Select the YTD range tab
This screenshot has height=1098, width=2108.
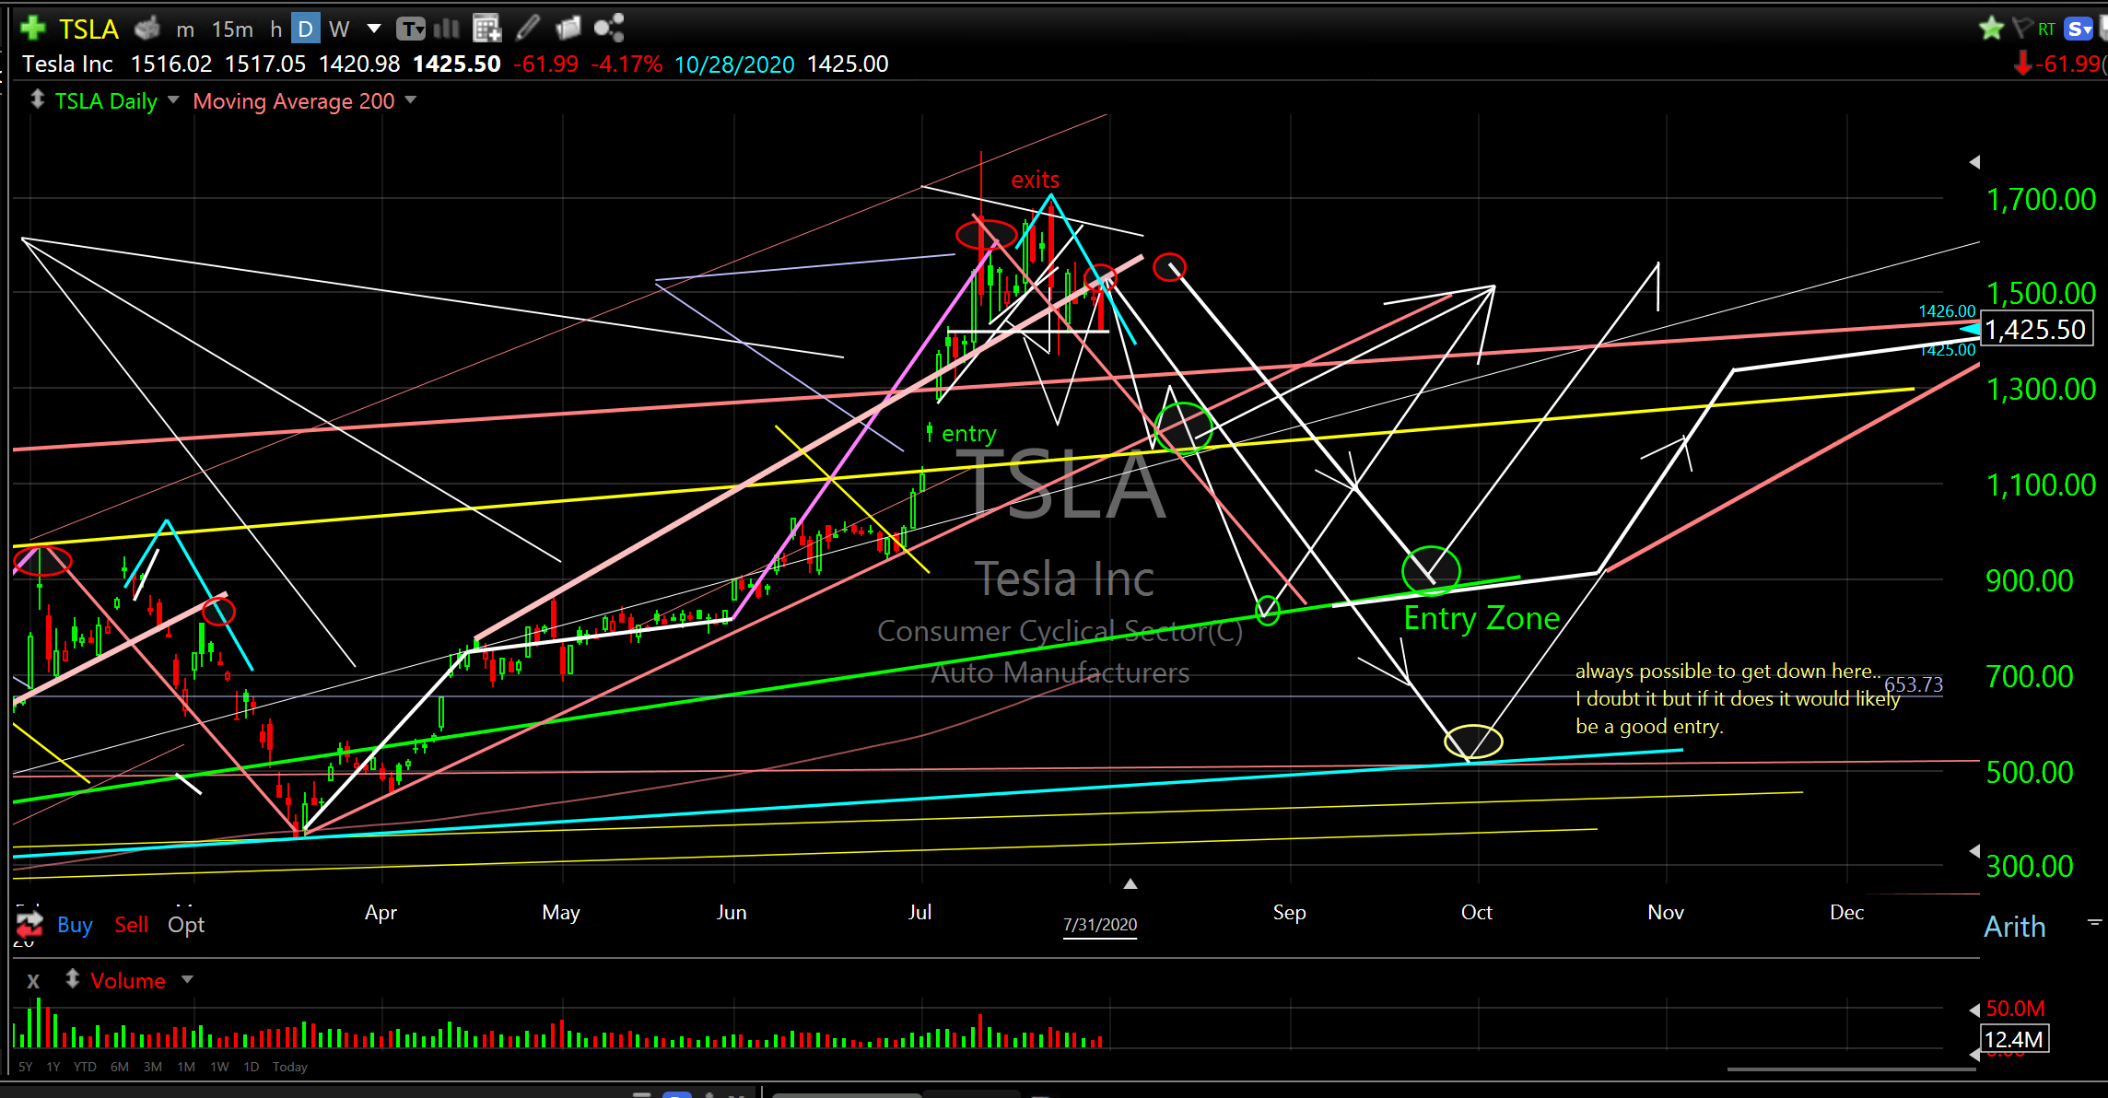pos(85,1067)
